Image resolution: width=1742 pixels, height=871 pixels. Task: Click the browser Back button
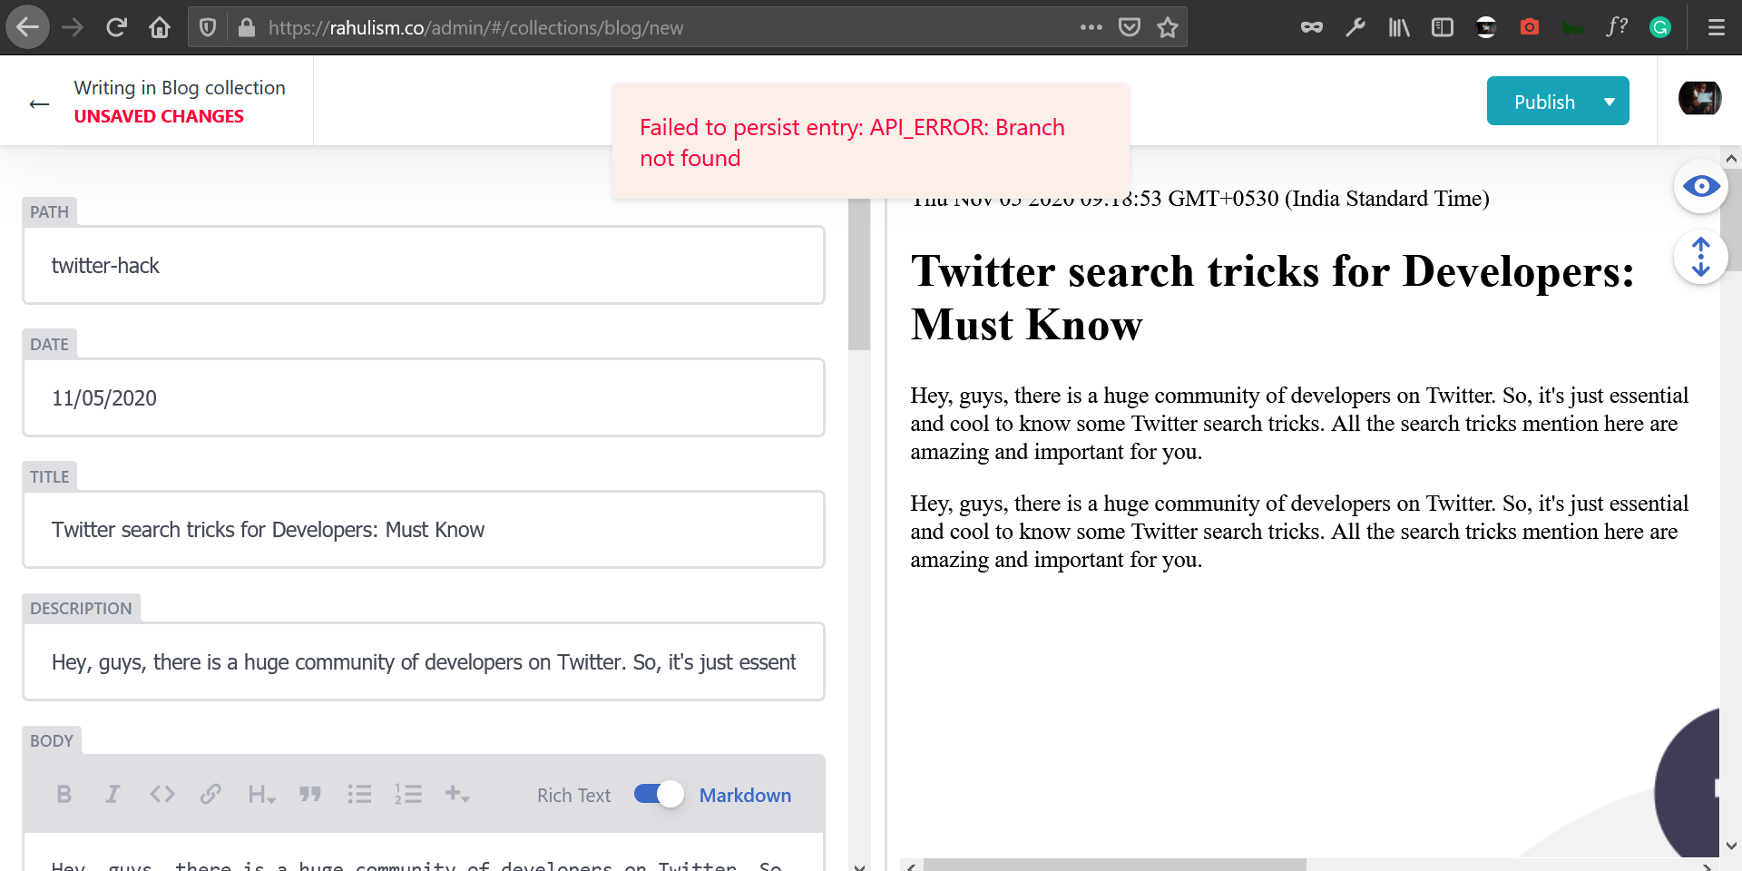(x=28, y=27)
